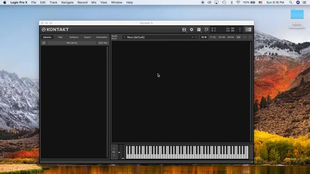Screen dimensions: 310x174
Task: Open the Workspace management panel icon
Action: click(199, 29)
